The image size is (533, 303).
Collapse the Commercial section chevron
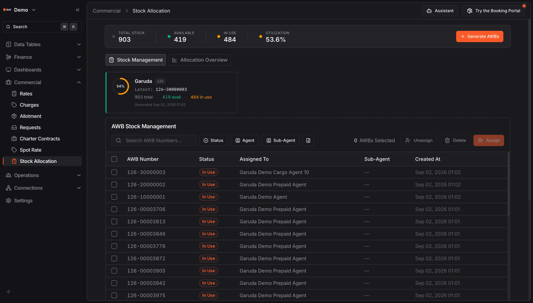point(79,82)
